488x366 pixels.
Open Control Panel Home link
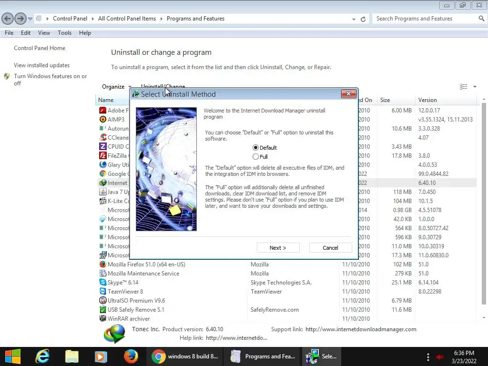pyautogui.click(x=40, y=48)
